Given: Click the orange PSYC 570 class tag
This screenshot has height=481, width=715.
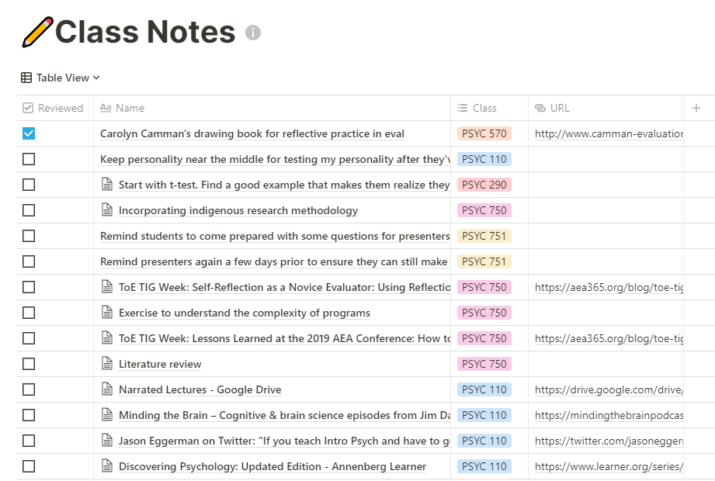Looking at the screenshot, I should click(484, 133).
